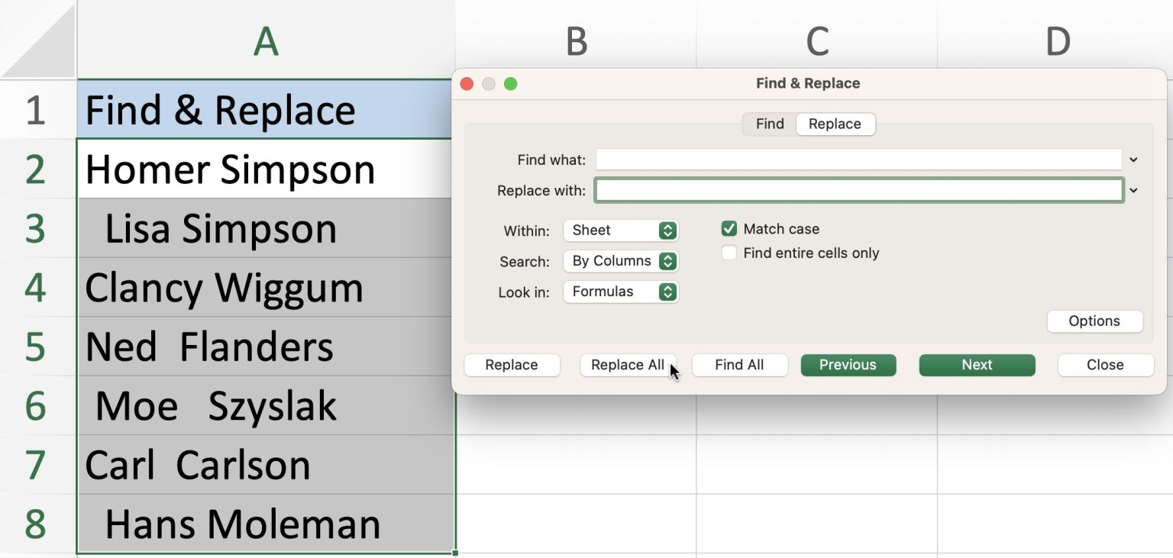1173x558 pixels.
Task: Click the Find All button
Action: [739, 365]
